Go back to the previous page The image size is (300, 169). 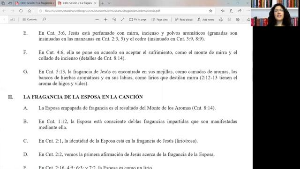[x=4, y=11]
